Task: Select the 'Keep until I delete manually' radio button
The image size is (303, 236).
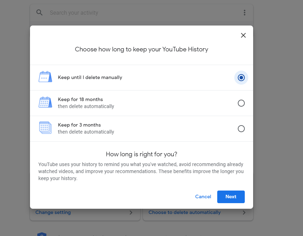Action: coord(241,78)
